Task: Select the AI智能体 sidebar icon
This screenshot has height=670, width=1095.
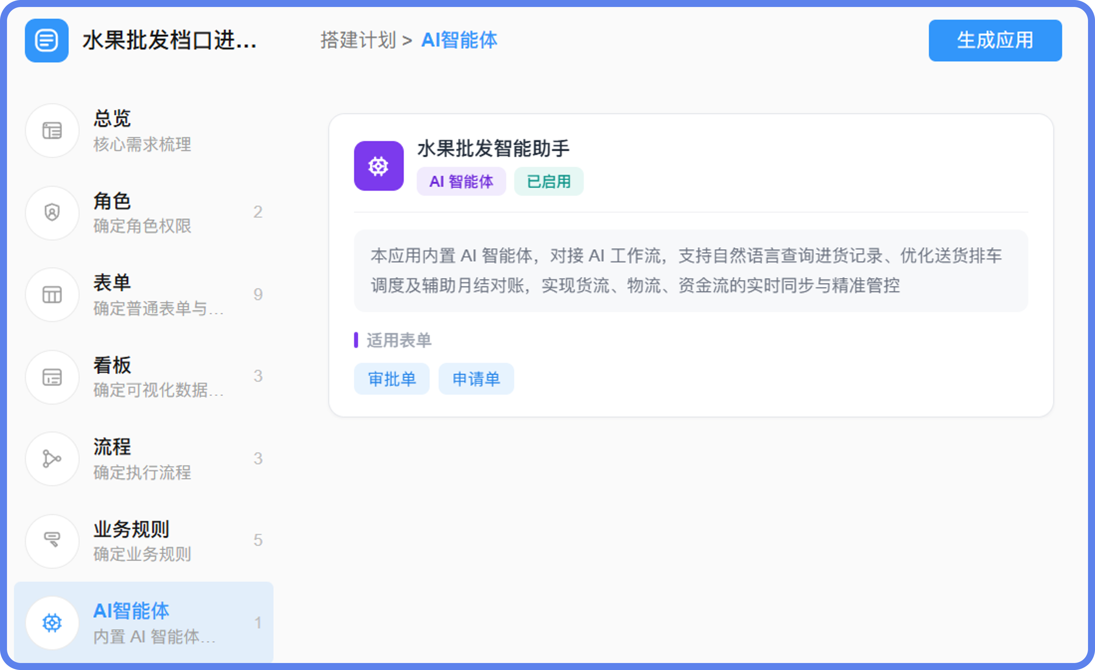Action: (52, 623)
